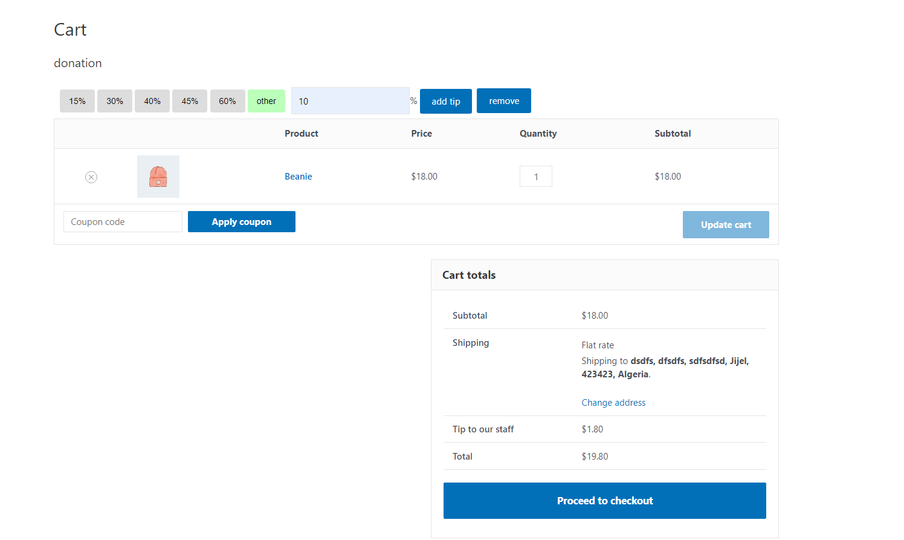Click the Beanie product thumbnail image
904x540 pixels.
pos(158,176)
